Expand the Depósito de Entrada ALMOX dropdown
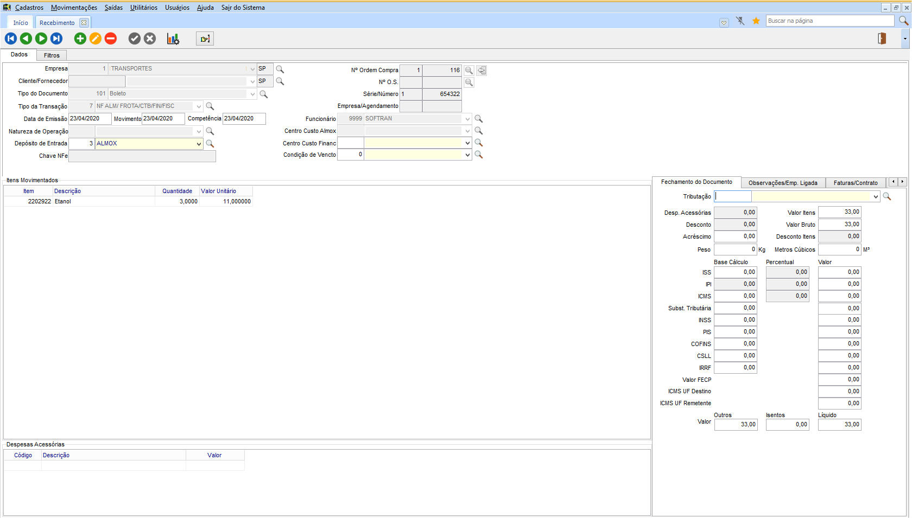 (199, 144)
